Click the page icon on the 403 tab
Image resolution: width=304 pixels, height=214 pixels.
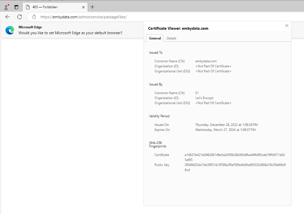28,7
